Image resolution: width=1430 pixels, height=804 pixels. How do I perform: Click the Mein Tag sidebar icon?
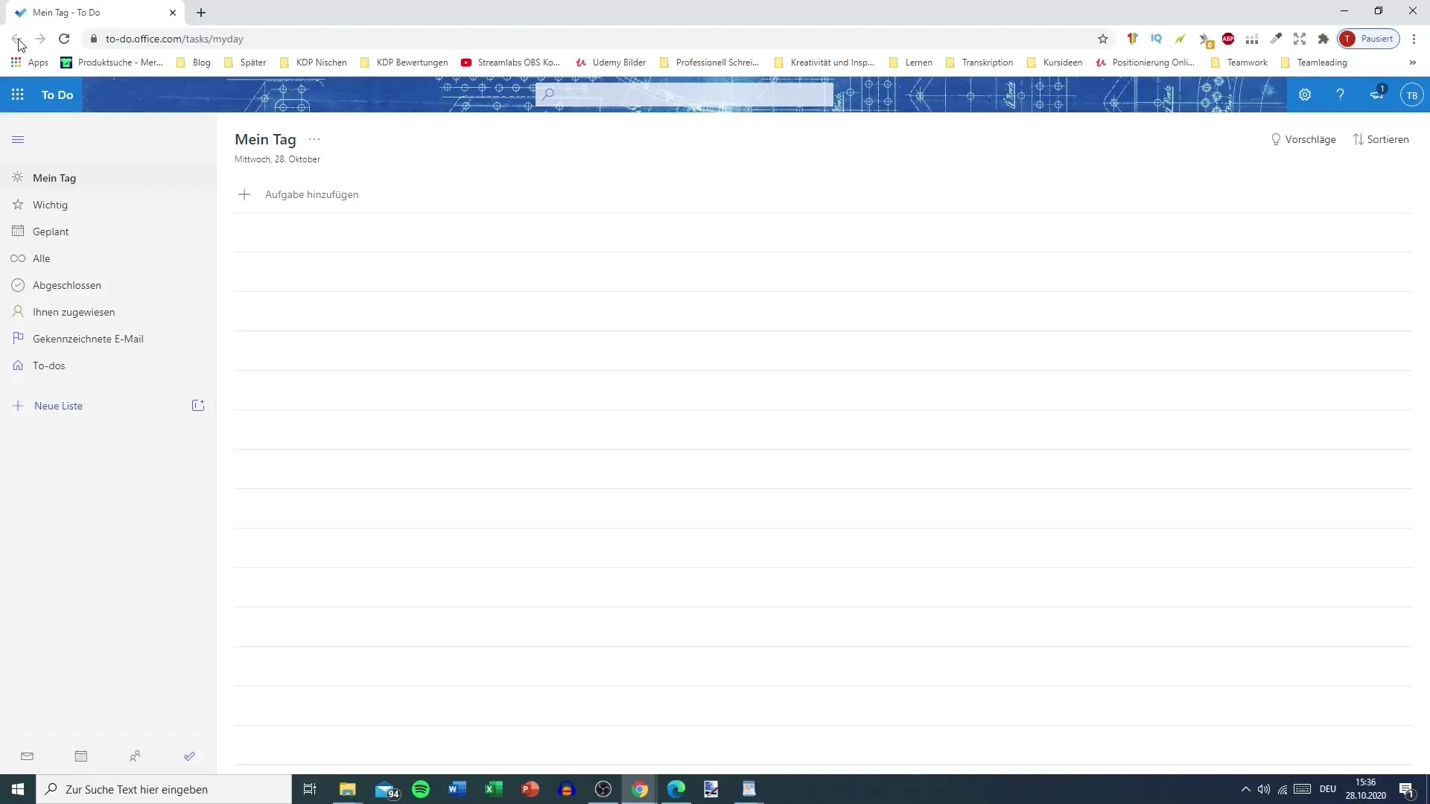click(18, 178)
